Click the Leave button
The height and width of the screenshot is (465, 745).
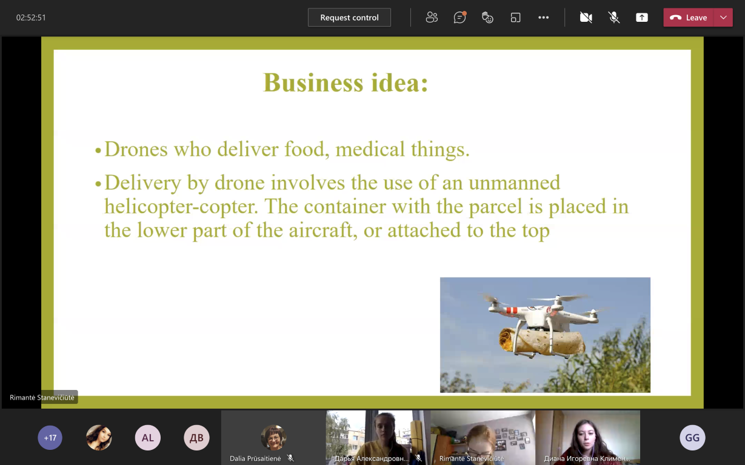tap(689, 18)
